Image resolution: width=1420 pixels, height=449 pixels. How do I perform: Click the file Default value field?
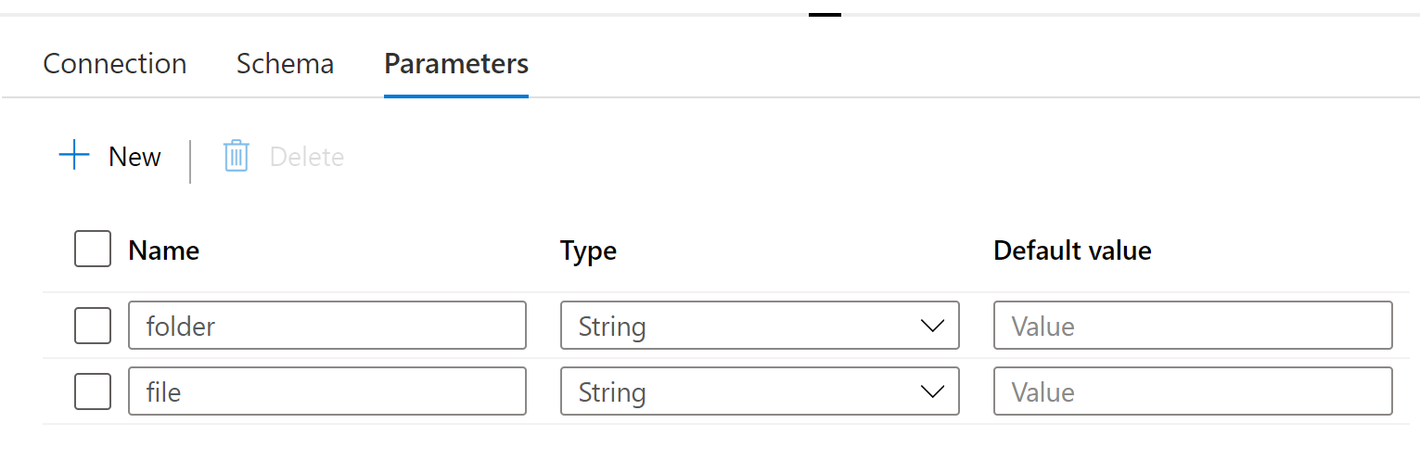[1193, 391]
